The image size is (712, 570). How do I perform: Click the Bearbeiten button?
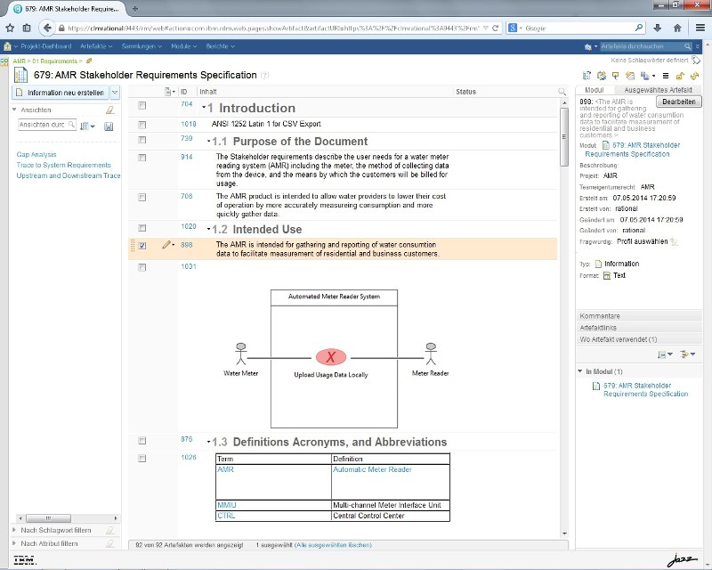679,102
